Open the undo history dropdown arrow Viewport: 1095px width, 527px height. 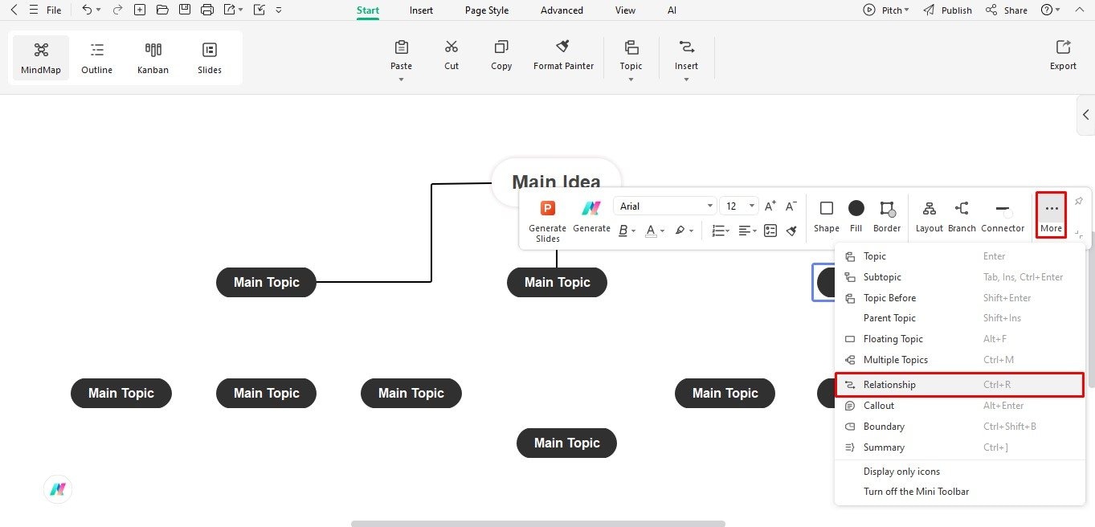[x=99, y=10]
